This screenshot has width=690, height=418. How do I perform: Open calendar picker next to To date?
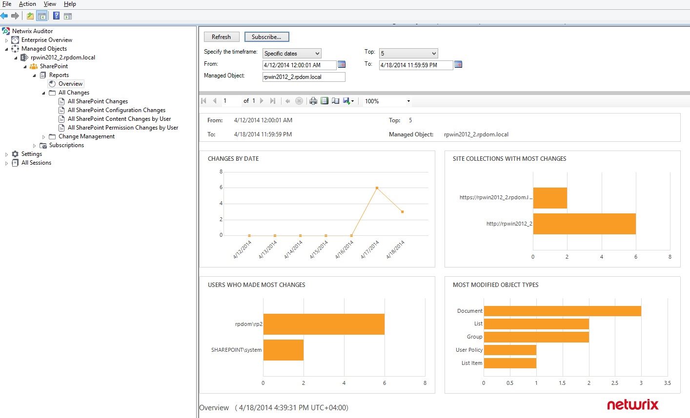pos(458,64)
